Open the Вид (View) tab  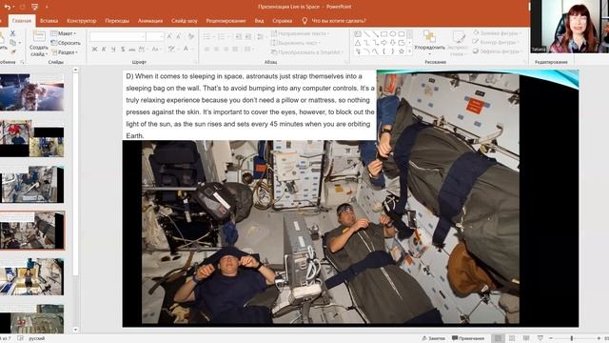click(x=259, y=21)
